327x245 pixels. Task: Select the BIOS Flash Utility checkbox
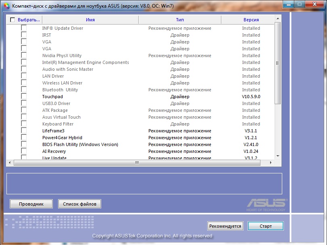[x=24, y=144]
